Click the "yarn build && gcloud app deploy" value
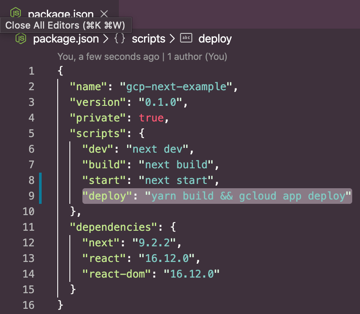This screenshot has width=360, height=314. 248,196
